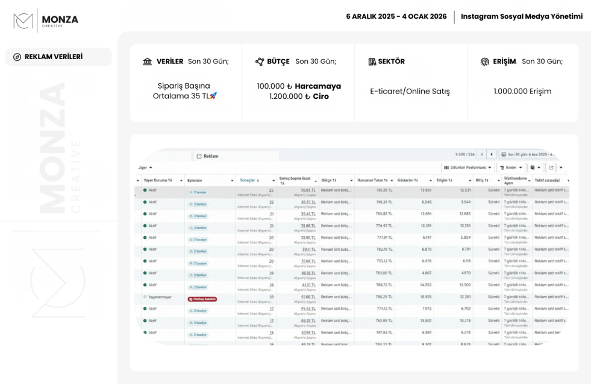Open the Sütunlar: Performans dropdown
The width and height of the screenshot is (591, 384).
coord(467,168)
